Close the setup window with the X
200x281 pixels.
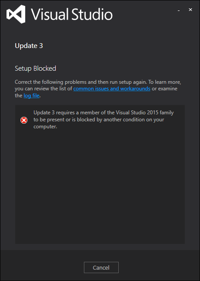190,10
